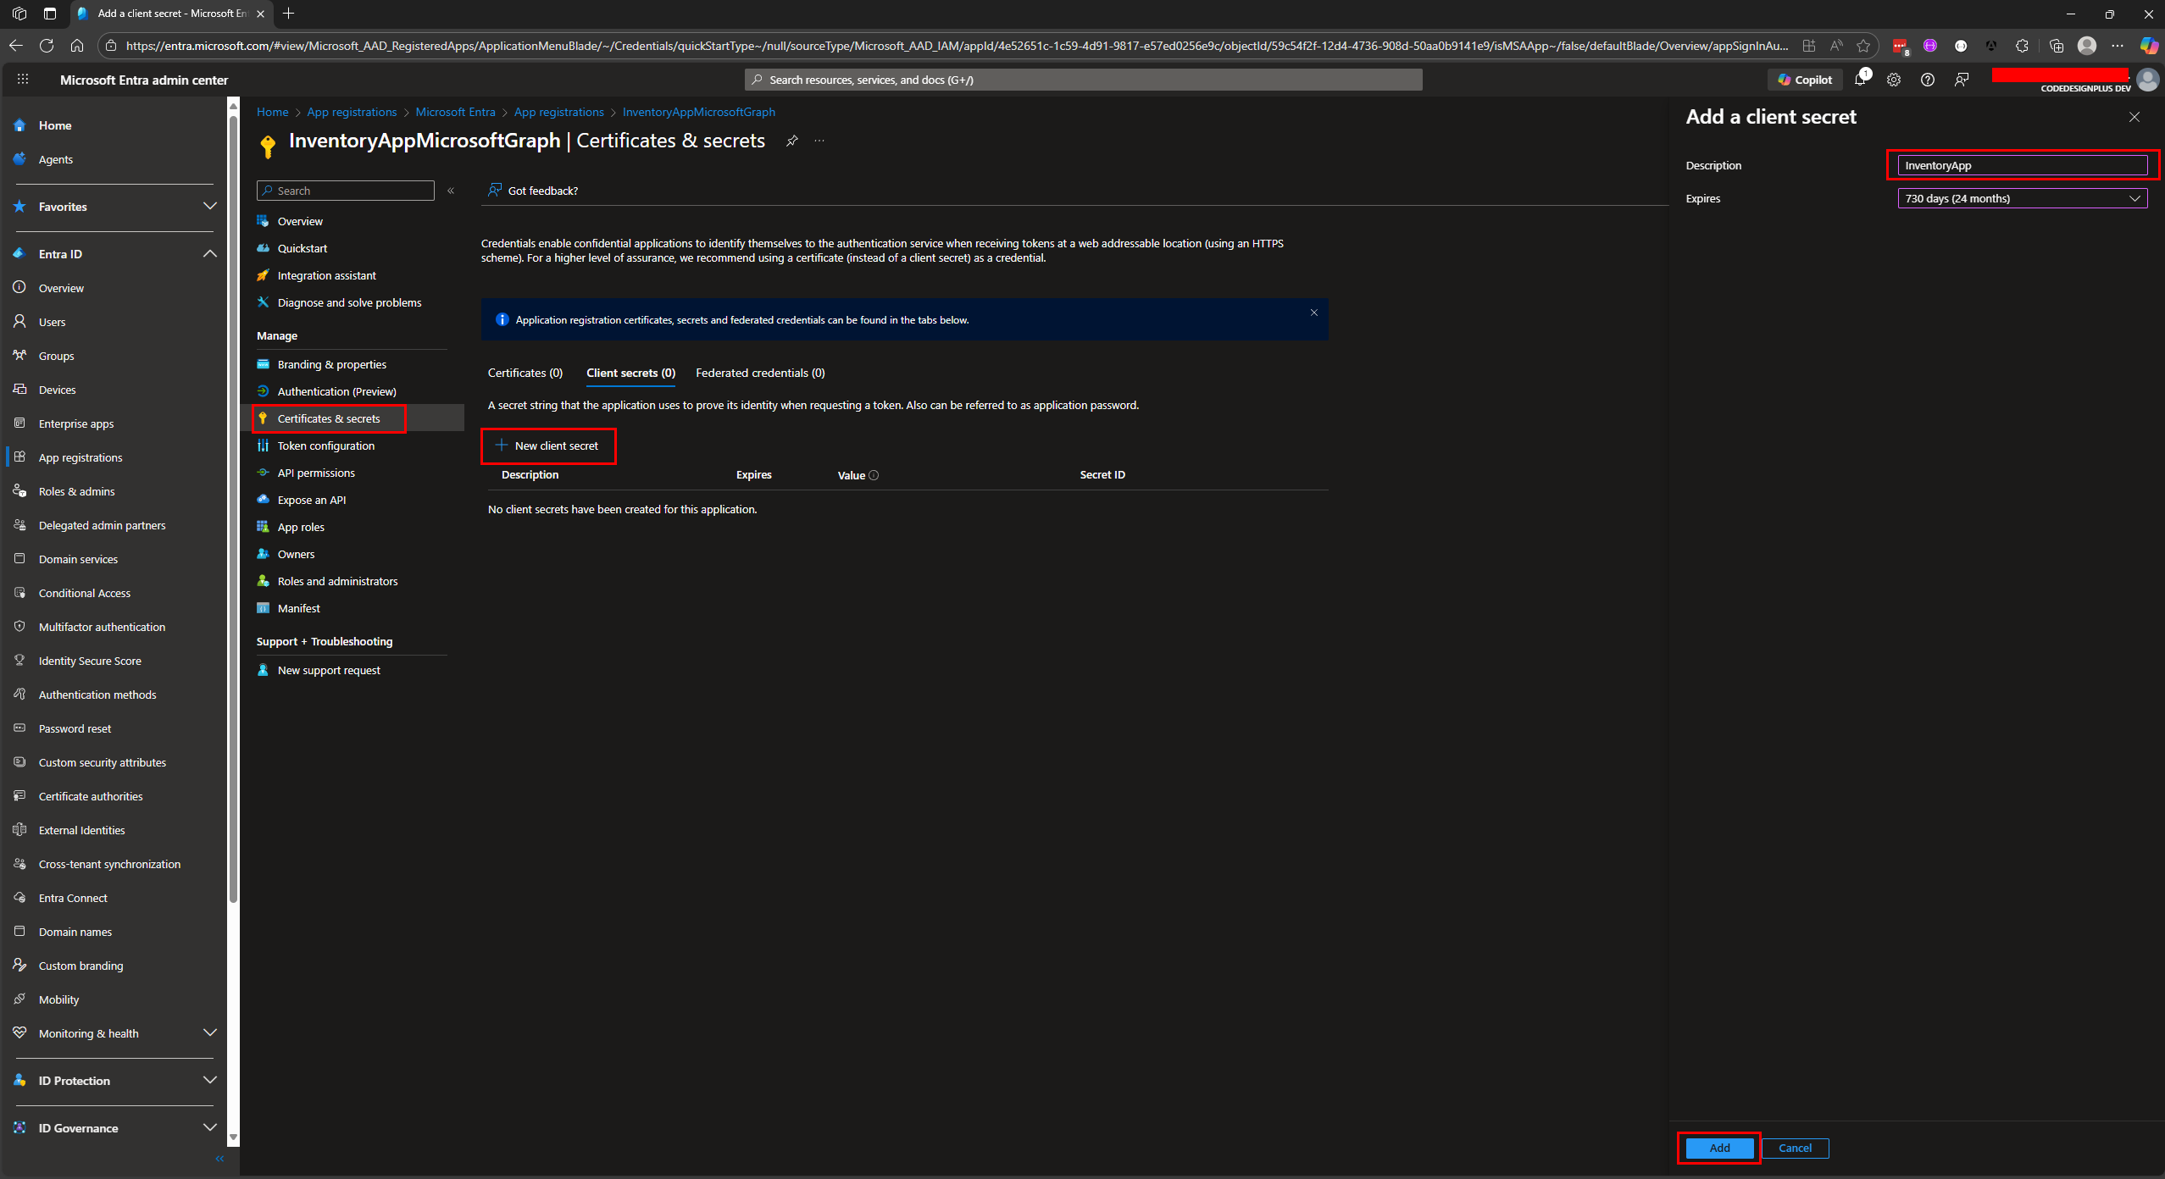Collapse the Entra ID section

(x=210, y=254)
